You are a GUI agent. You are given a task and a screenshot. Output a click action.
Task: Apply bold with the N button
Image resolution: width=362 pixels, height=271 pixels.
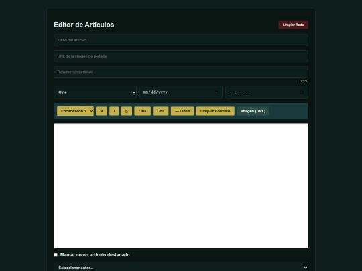[x=101, y=111]
